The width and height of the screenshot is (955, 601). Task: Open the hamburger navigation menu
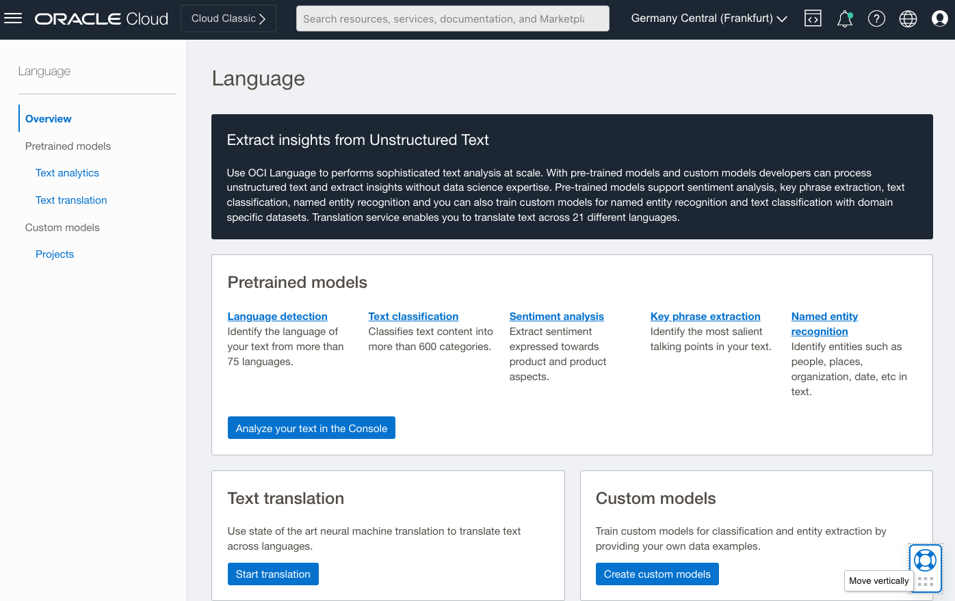(13, 18)
